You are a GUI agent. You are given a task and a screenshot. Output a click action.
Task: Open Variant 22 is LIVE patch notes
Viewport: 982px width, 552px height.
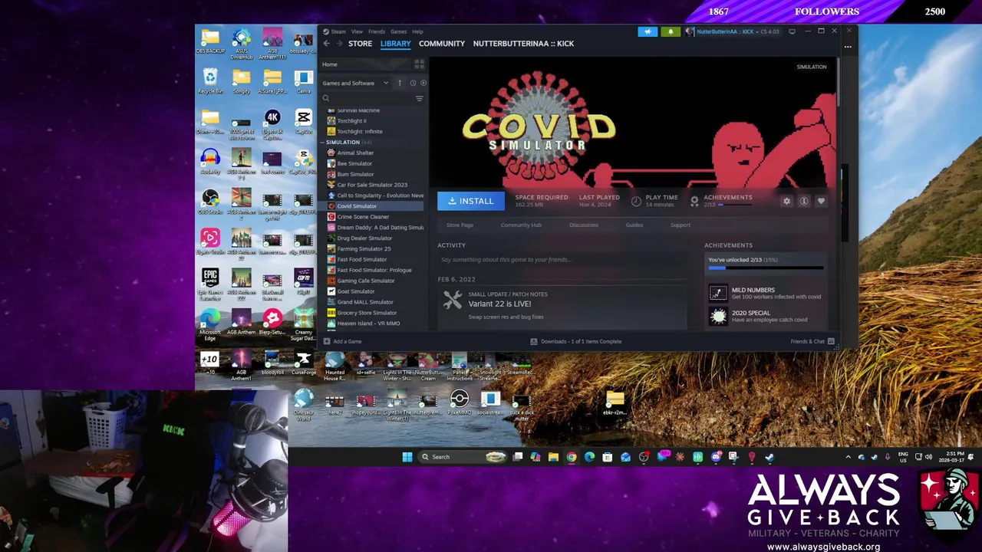499,304
